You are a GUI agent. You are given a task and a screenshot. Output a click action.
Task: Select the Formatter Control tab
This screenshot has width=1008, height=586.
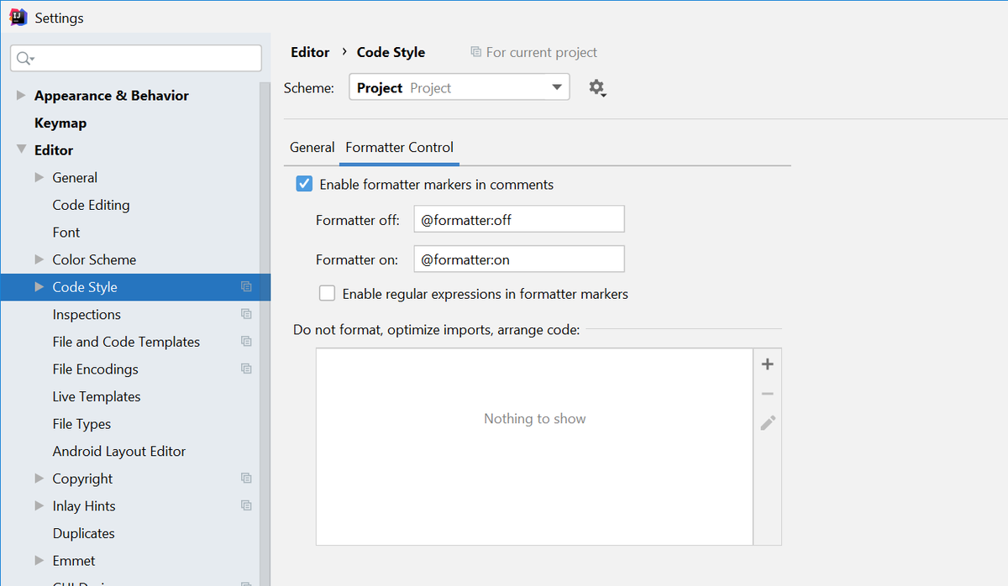(399, 147)
